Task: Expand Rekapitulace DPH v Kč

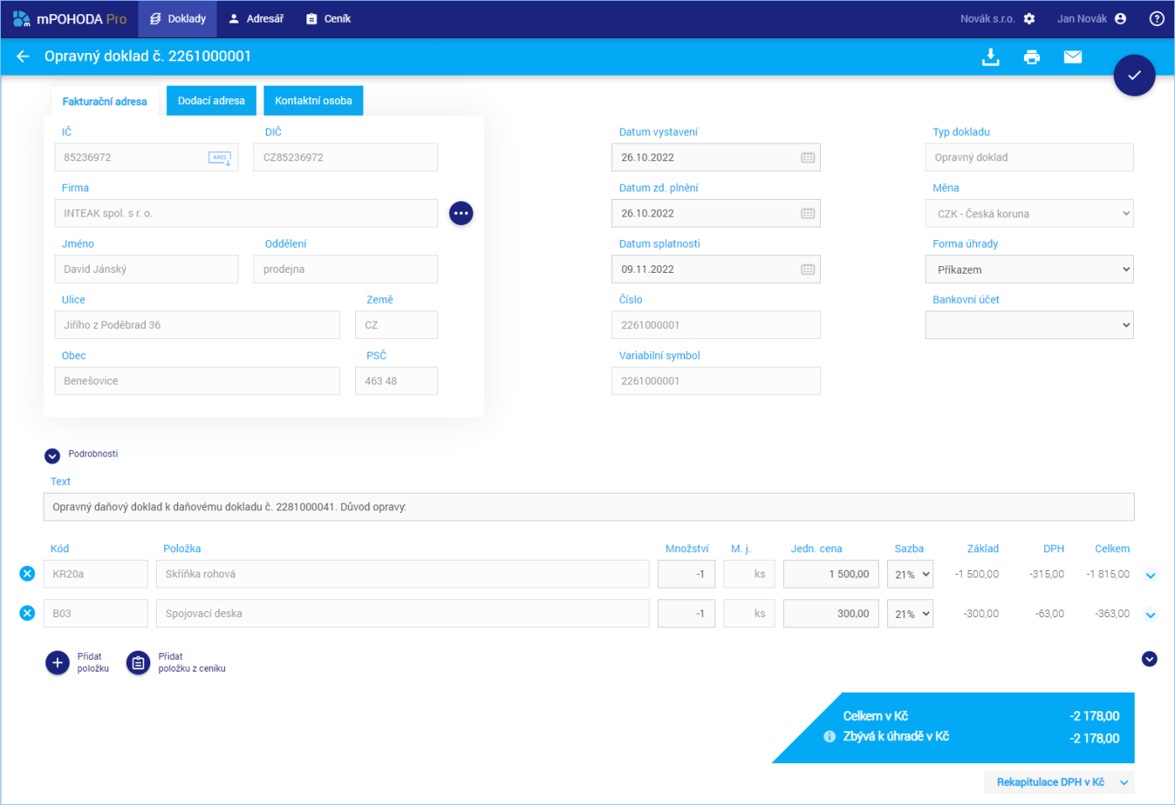Action: (x=1059, y=782)
